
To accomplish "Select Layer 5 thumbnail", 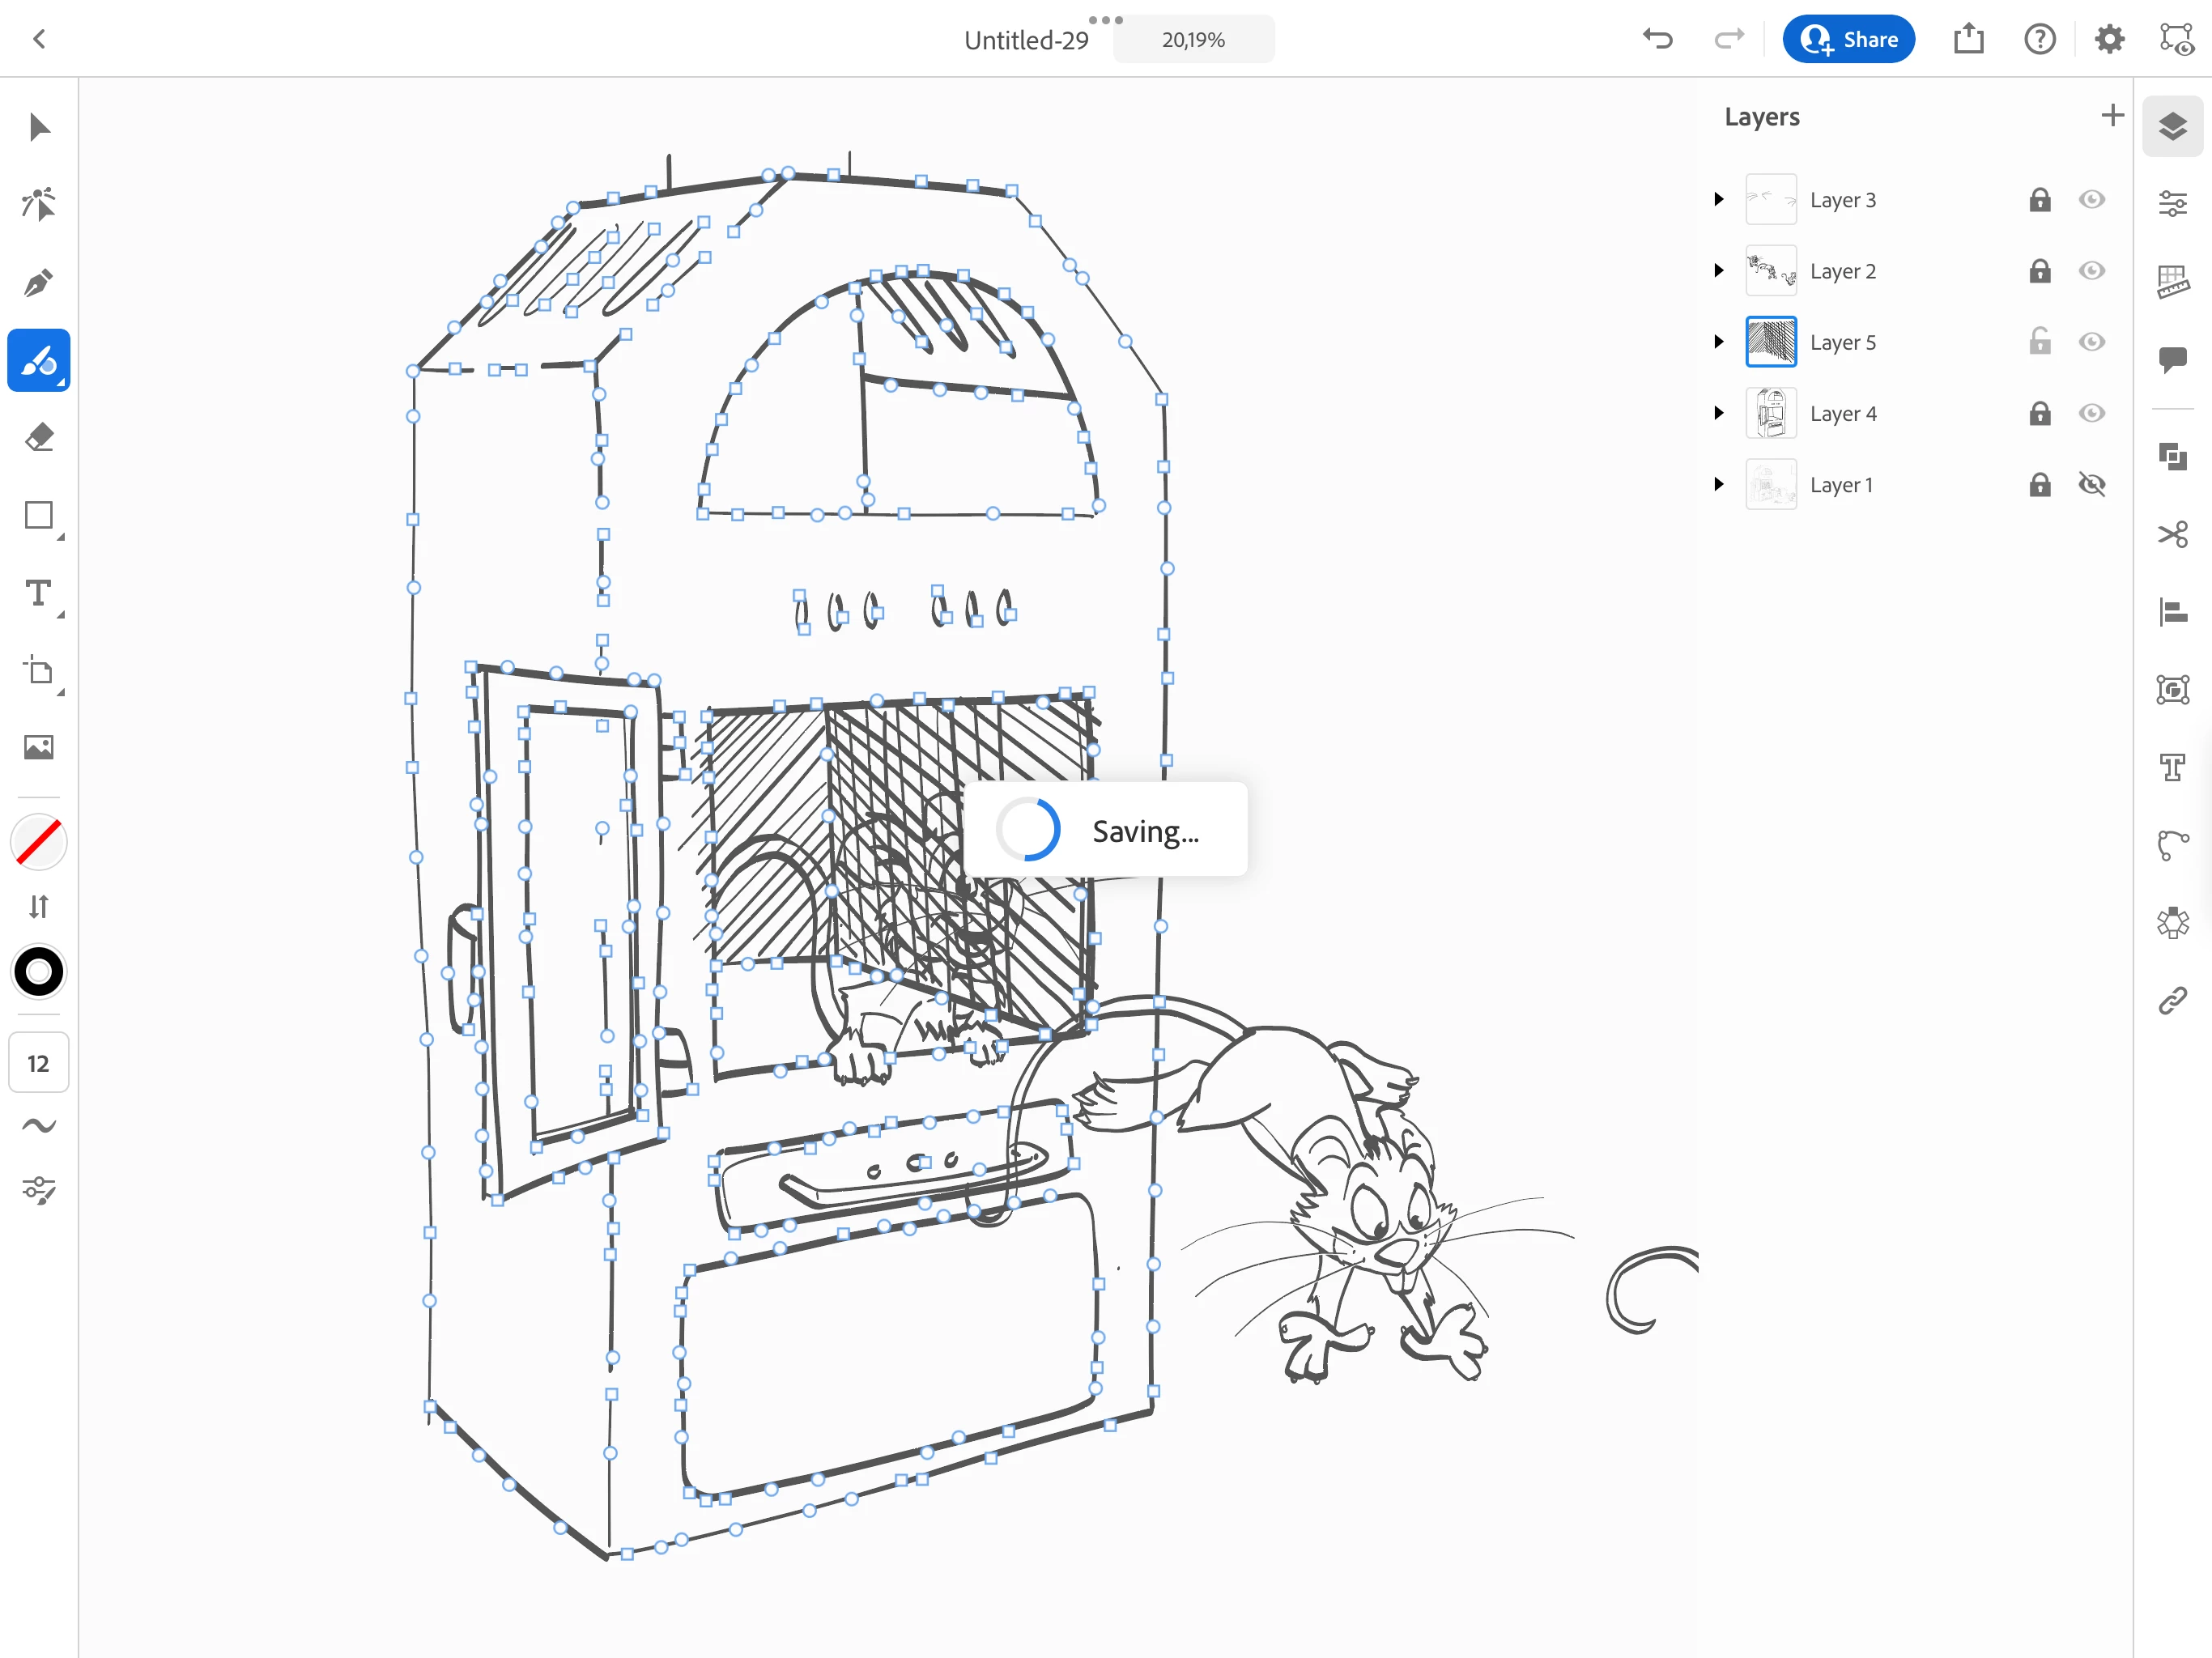I will pos(1770,342).
